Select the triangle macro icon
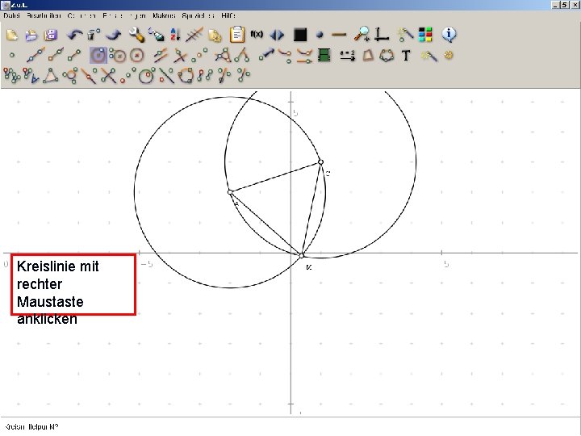 (x=50, y=75)
